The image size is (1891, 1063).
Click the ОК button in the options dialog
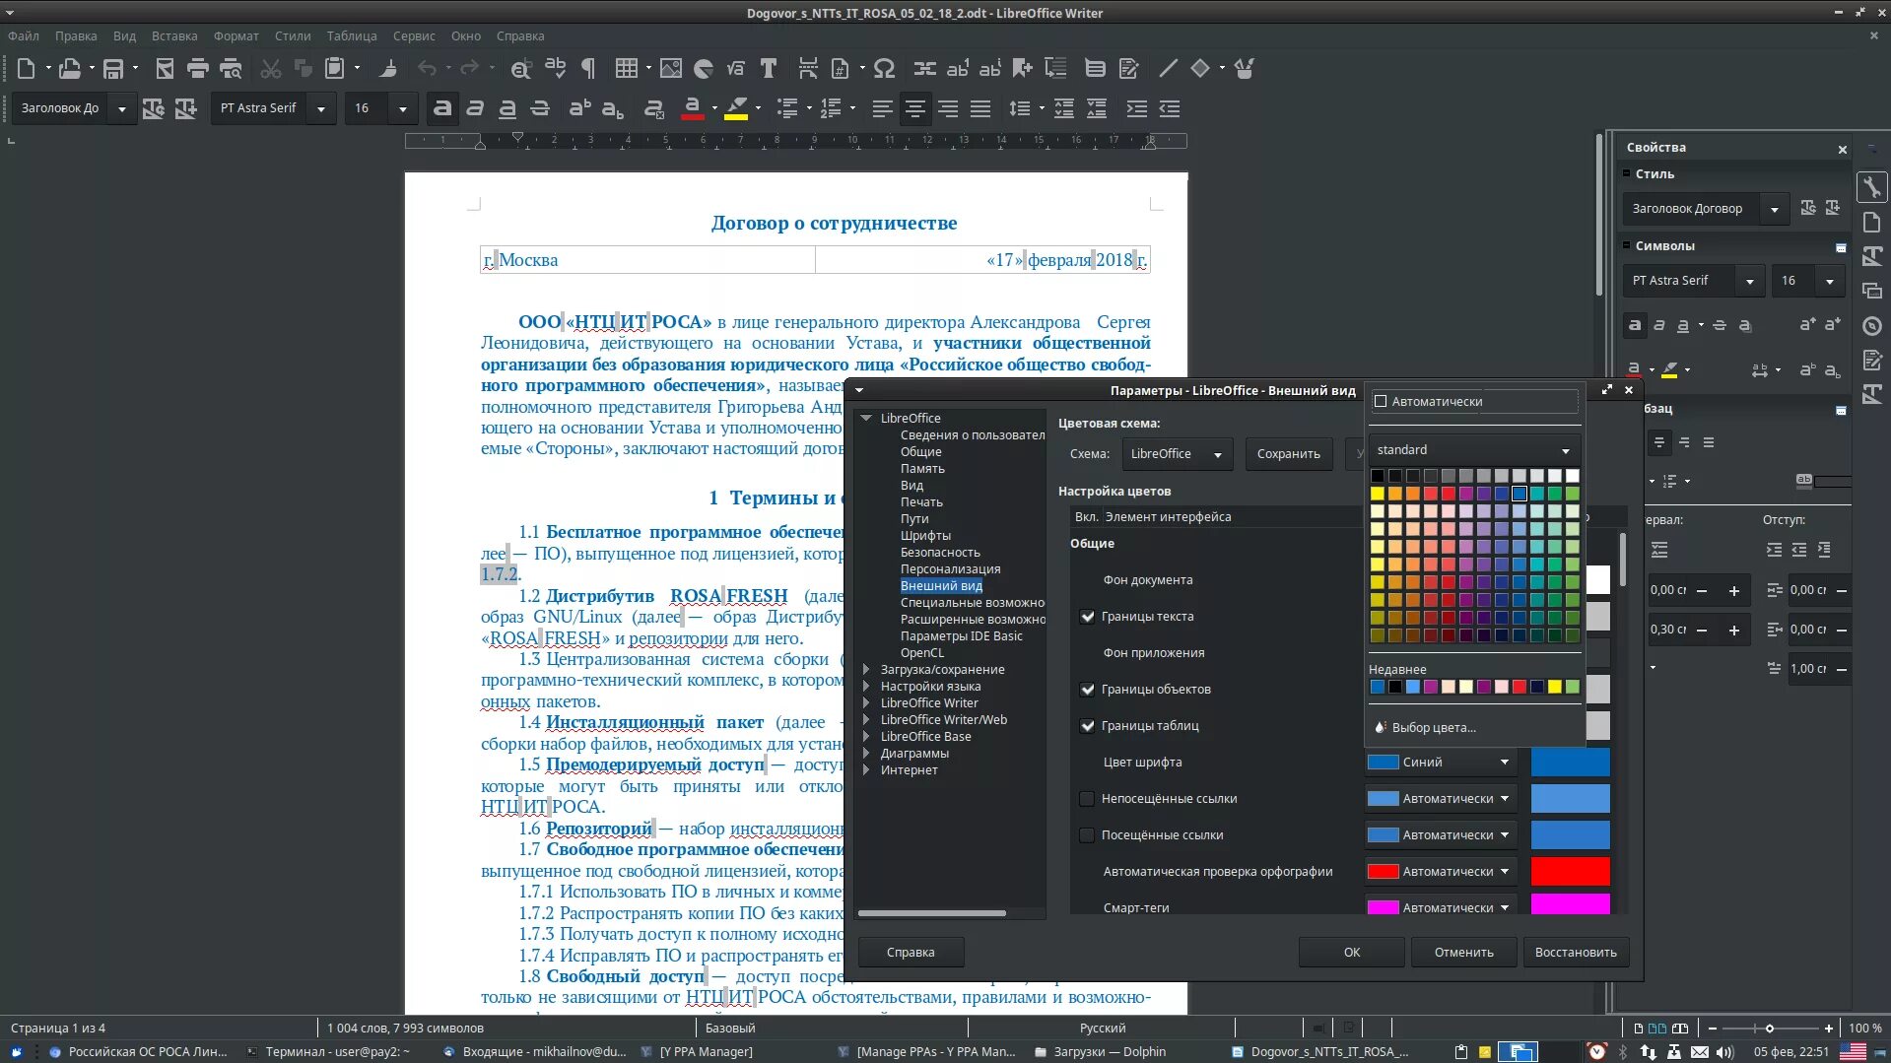click(x=1352, y=953)
